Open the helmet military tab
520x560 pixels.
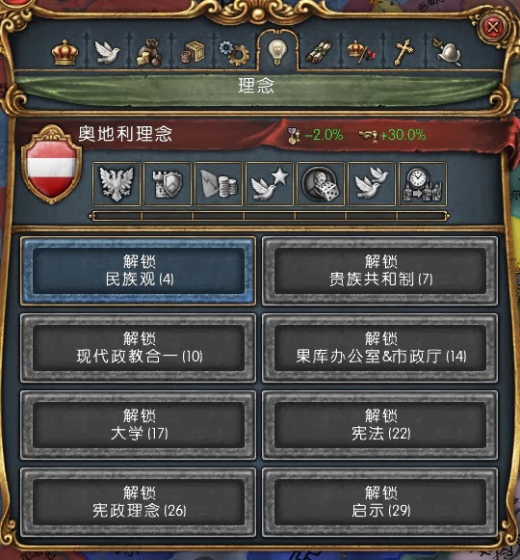[448, 52]
